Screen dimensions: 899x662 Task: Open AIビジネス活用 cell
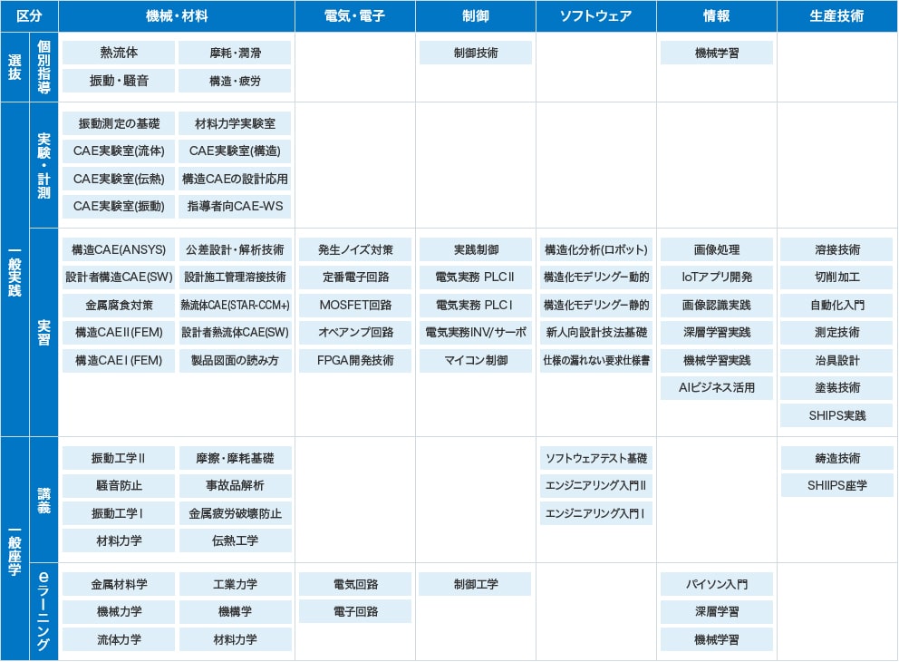[717, 388]
